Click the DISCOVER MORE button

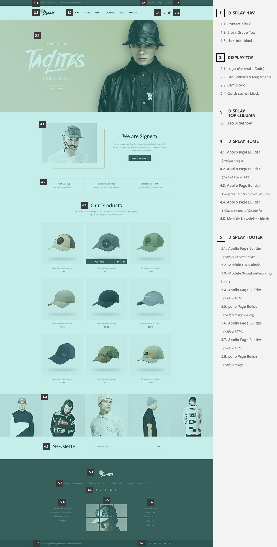point(140,158)
